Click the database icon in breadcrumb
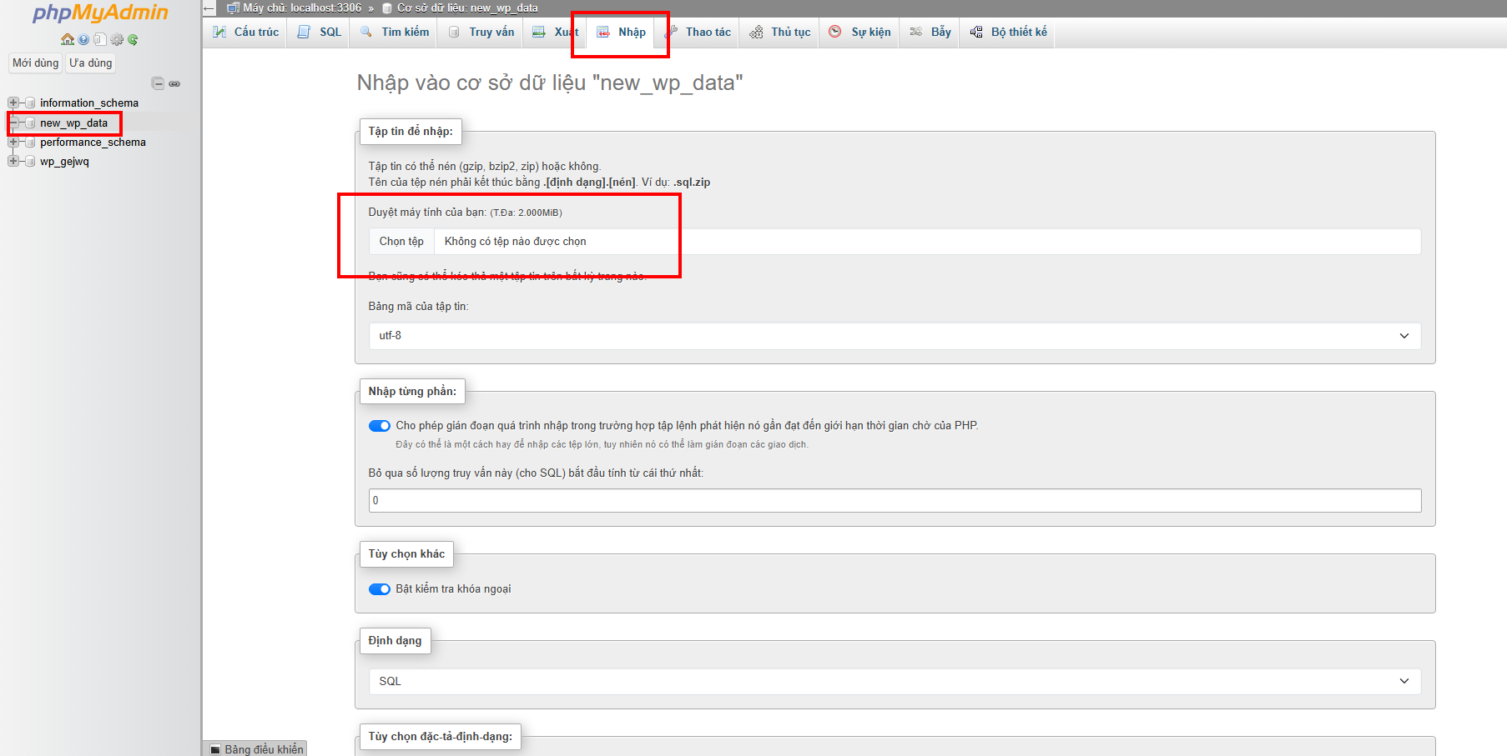 [x=387, y=8]
